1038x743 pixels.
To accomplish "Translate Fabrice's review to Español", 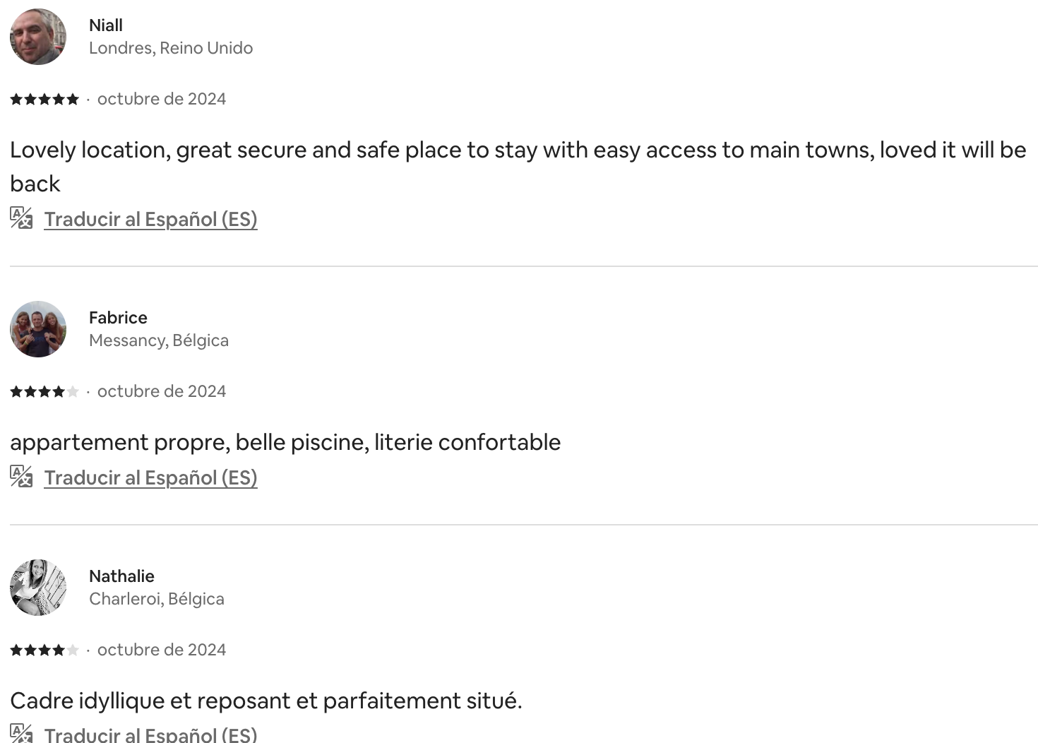I will (x=150, y=477).
